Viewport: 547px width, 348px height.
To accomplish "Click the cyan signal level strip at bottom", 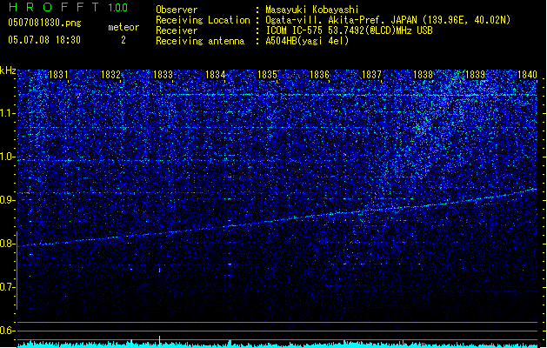I will (277, 345).
